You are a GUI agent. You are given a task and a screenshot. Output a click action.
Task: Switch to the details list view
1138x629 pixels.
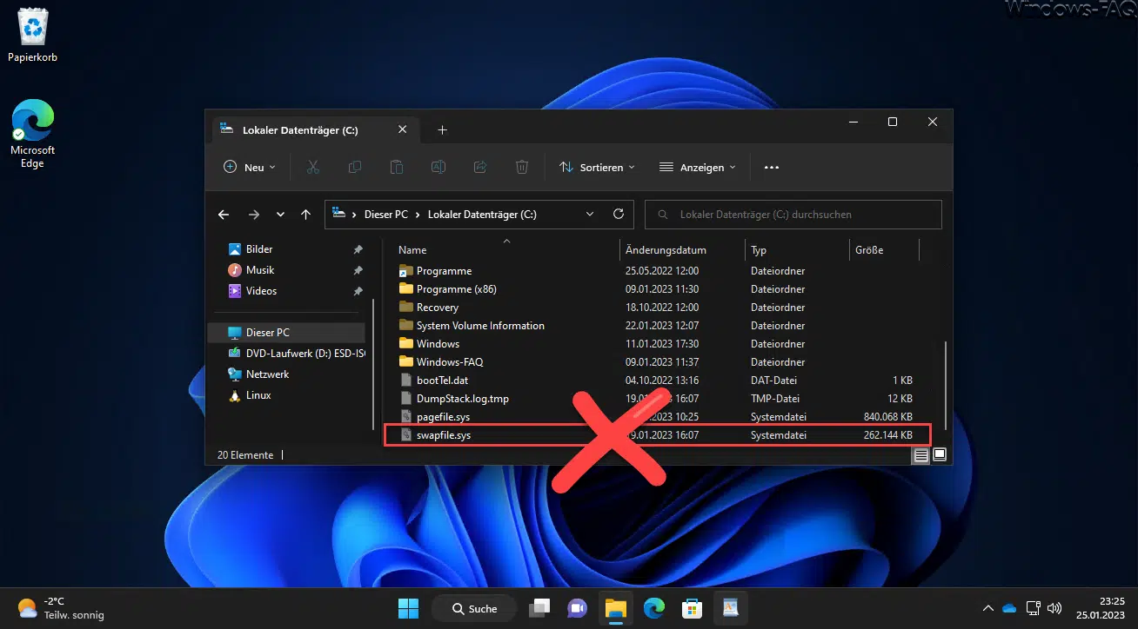coord(920,455)
